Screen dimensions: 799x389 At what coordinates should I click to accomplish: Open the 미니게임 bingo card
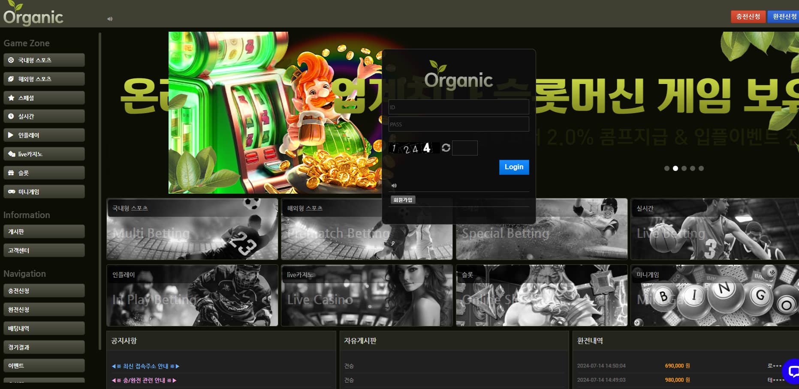(x=715, y=296)
